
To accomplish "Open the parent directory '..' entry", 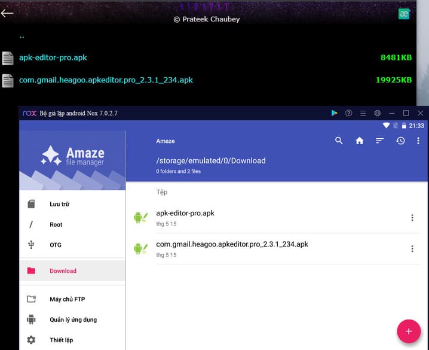I will (22, 36).
